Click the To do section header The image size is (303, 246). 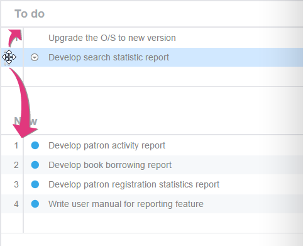[x=30, y=14]
